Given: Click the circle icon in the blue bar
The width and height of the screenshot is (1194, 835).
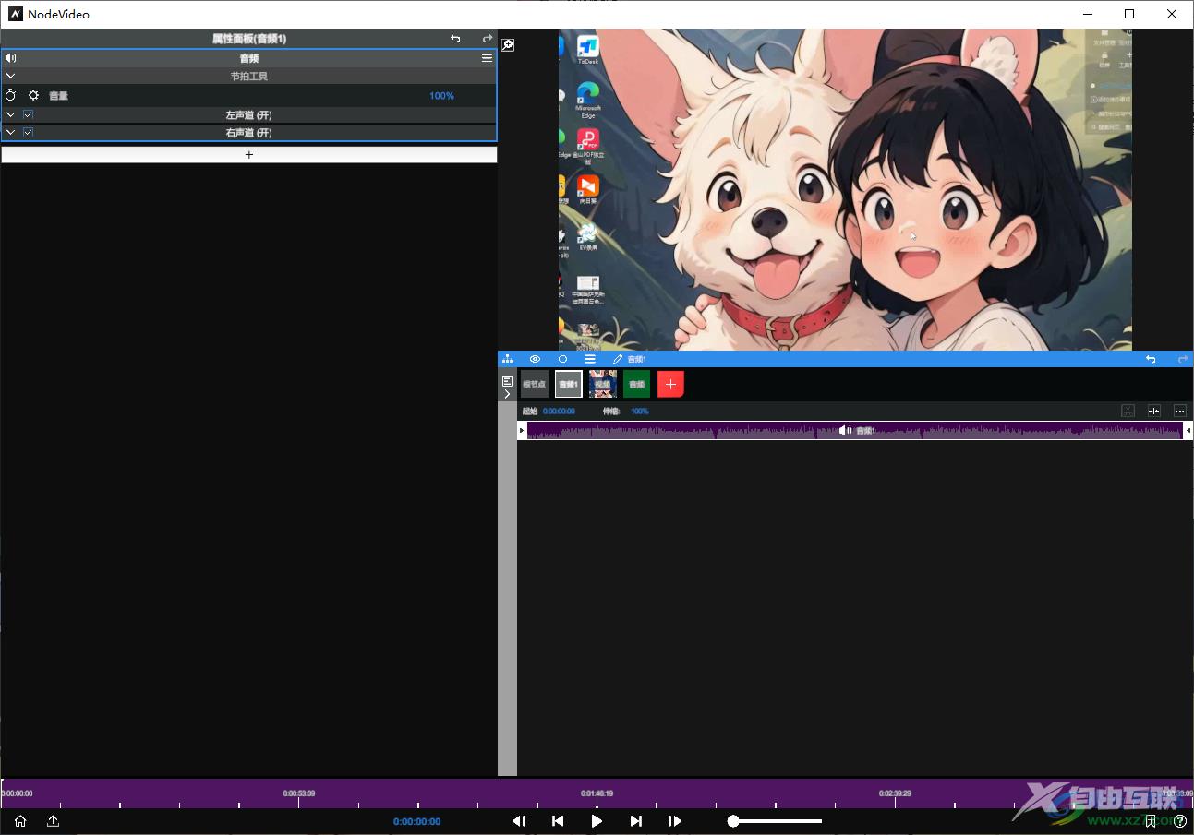Looking at the screenshot, I should [562, 359].
